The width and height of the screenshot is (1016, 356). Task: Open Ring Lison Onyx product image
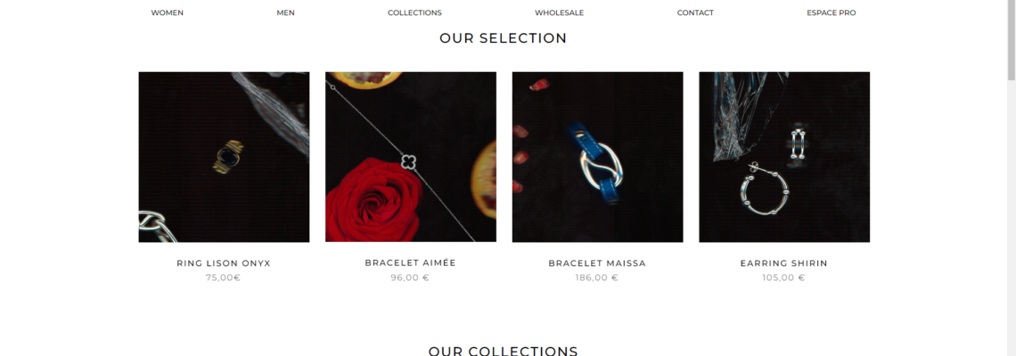[x=225, y=158]
